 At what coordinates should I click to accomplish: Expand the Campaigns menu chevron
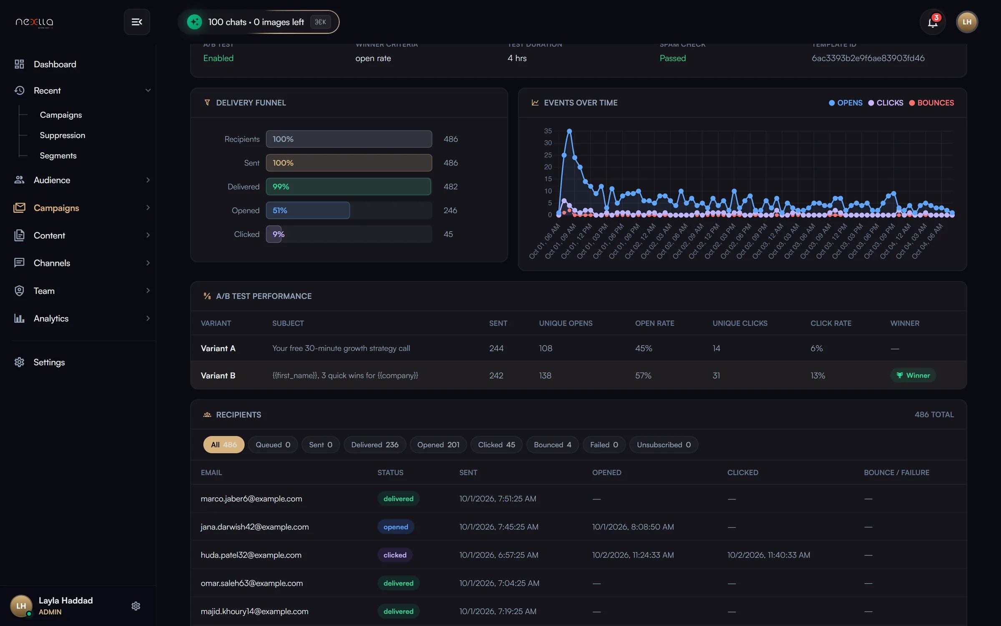(148, 207)
